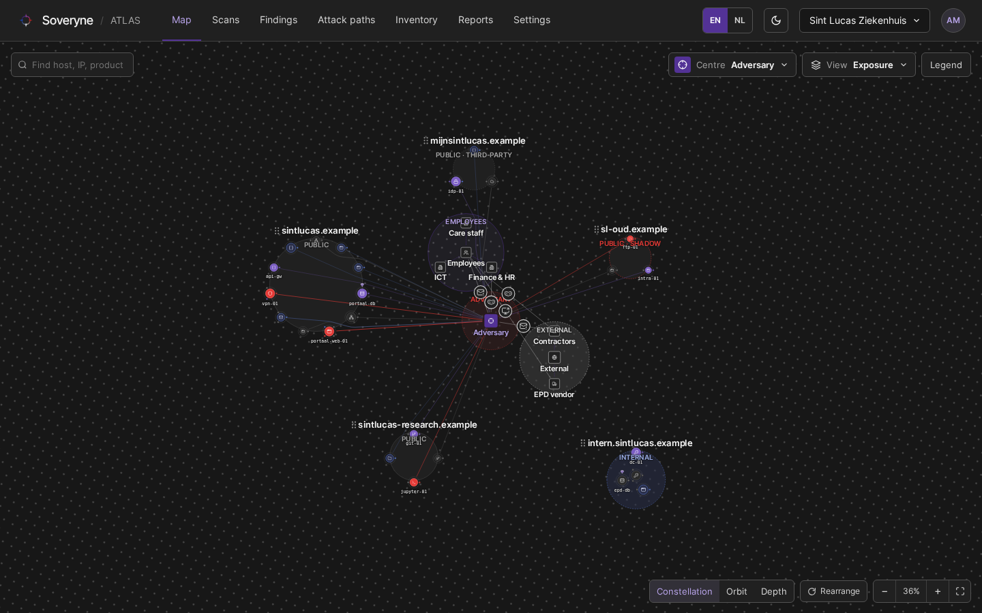
Task: Select the Employees group icon
Action: (466, 253)
